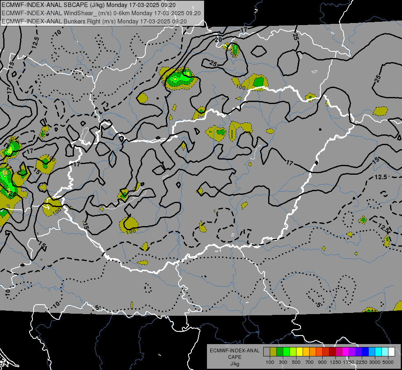
Task: Pick the red-orange swatch before 900
Action: (319, 351)
